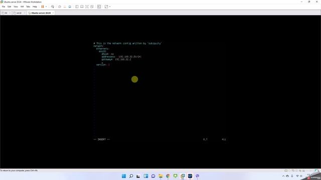This screenshot has width=321, height=180.
Task: Close the win10 tab
Action: point(25,13)
